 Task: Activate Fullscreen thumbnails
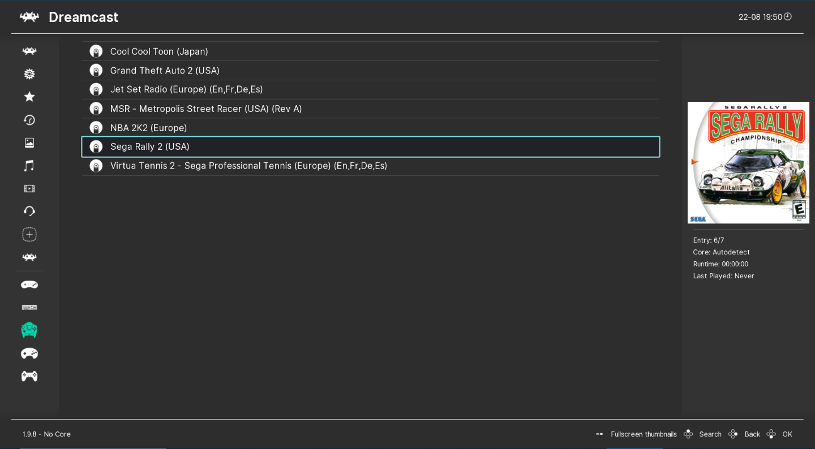click(x=644, y=434)
